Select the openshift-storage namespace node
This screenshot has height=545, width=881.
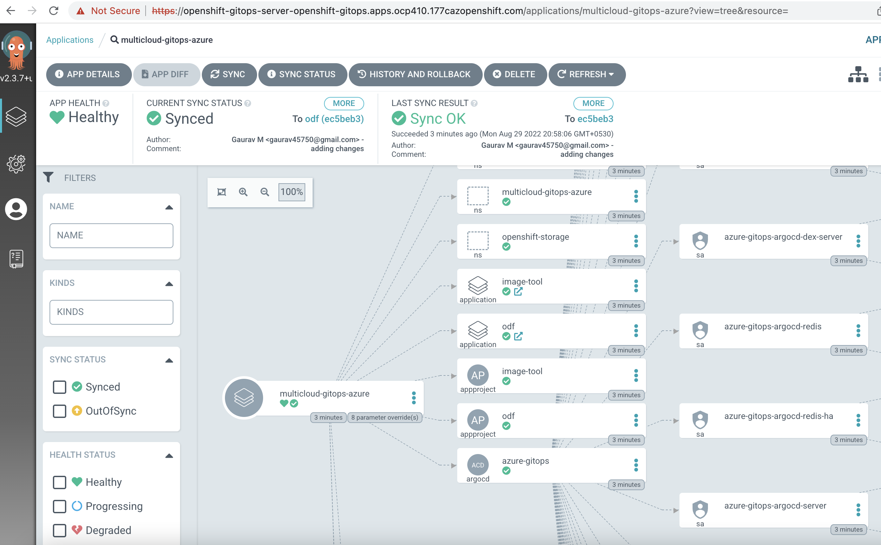(x=551, y=241)
